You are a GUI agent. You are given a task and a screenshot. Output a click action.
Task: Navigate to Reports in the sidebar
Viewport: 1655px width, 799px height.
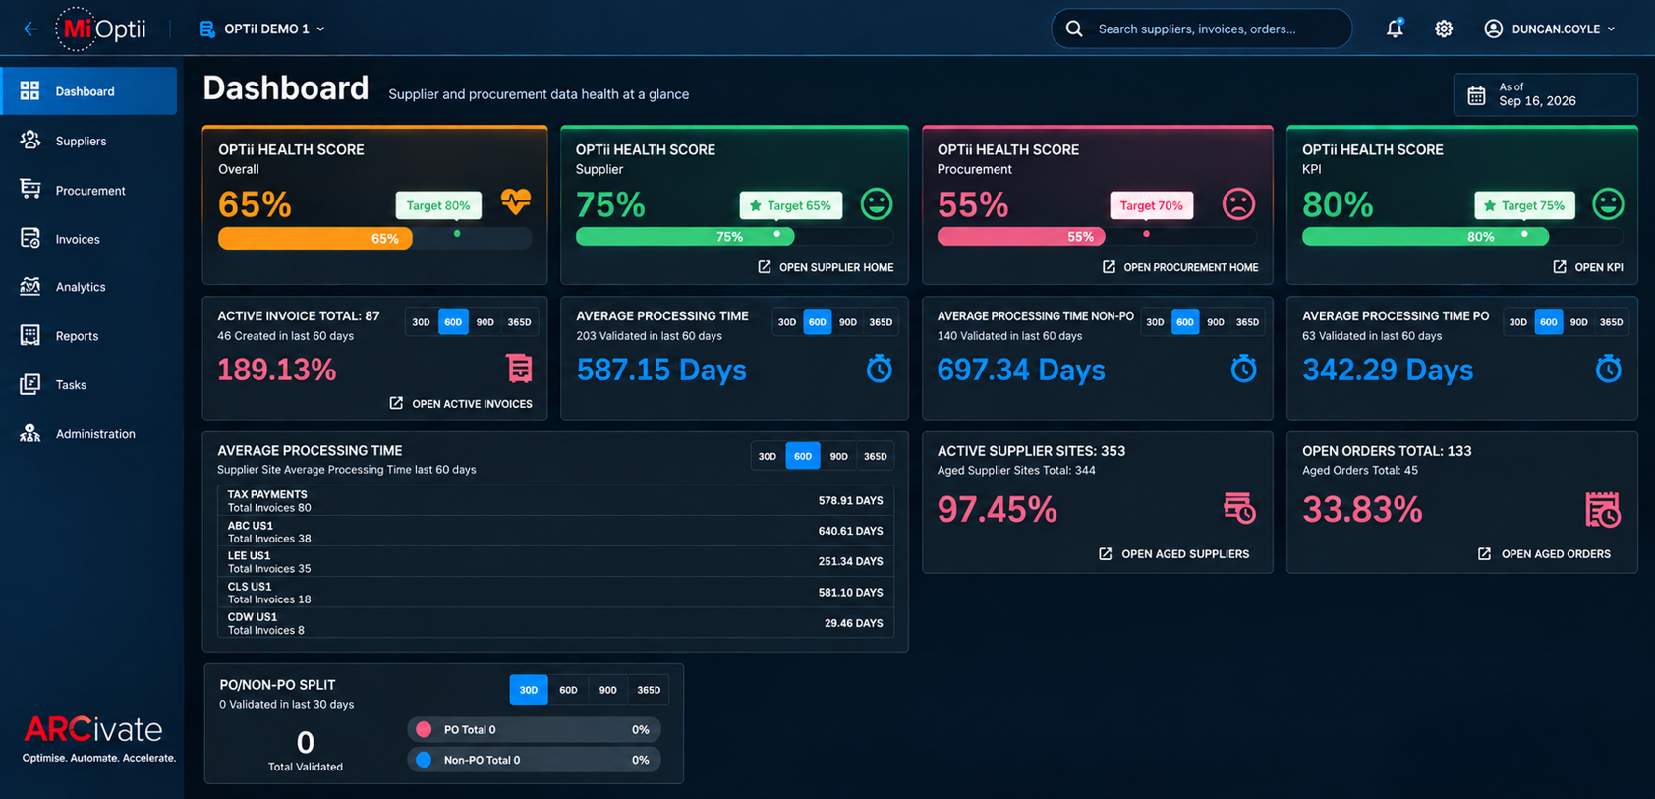(x=77, y=336)
